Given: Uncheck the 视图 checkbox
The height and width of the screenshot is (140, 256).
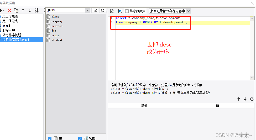Looking at the screenshot, I should tap(80, 138).
